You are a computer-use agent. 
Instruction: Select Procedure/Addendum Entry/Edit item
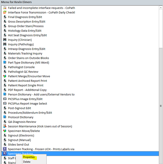pos(30,113)
